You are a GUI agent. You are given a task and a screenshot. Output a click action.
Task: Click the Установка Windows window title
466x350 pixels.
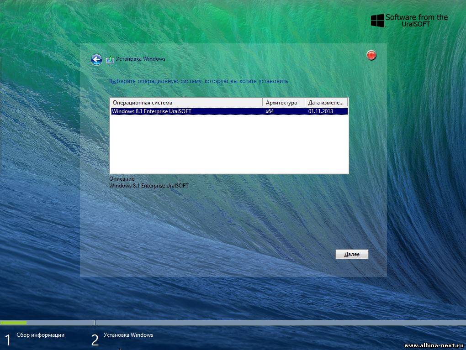point(141,59)
